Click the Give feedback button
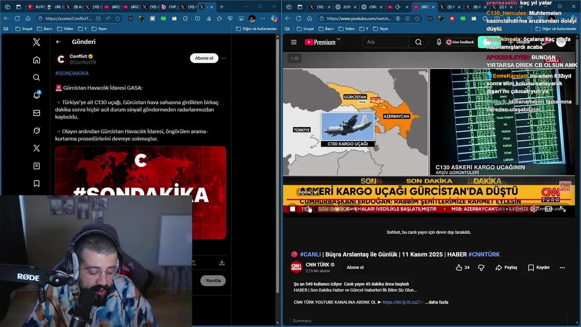The width and height of the screenshot is (581, 327). tap(460, 42)
